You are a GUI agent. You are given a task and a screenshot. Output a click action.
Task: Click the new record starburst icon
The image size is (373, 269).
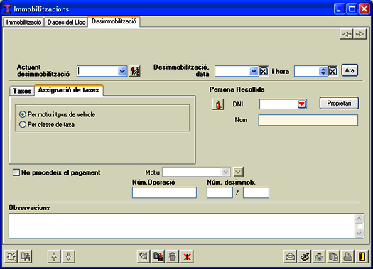tap(11, 257)
